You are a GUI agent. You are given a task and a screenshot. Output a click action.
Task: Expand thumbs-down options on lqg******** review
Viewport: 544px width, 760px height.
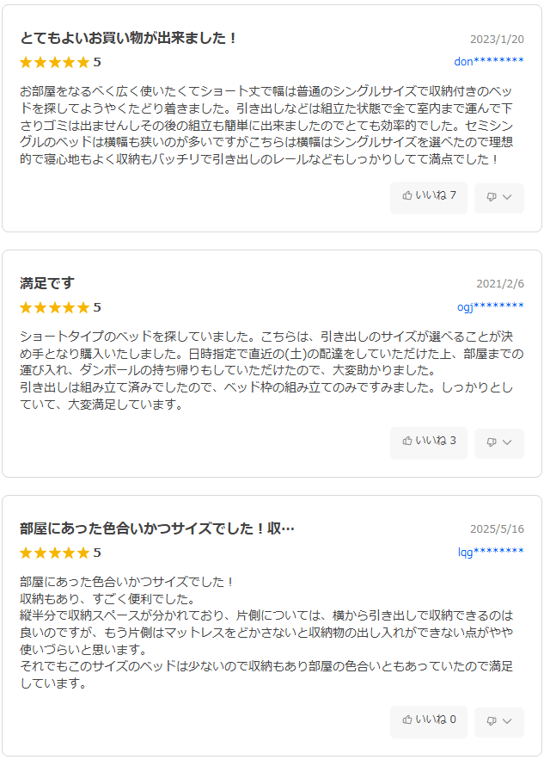pyautogui.click(x=499, y=720)
